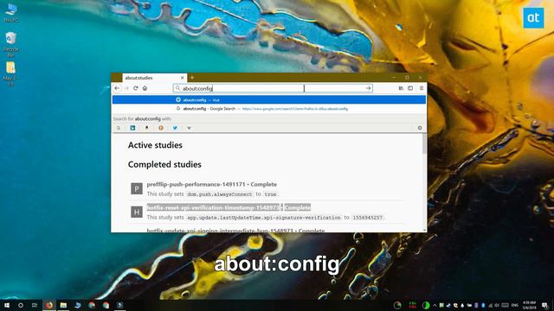Expand hidden system tray icons chevron
Viewport: 554px width, 311px height.
(x=435, y=305)
